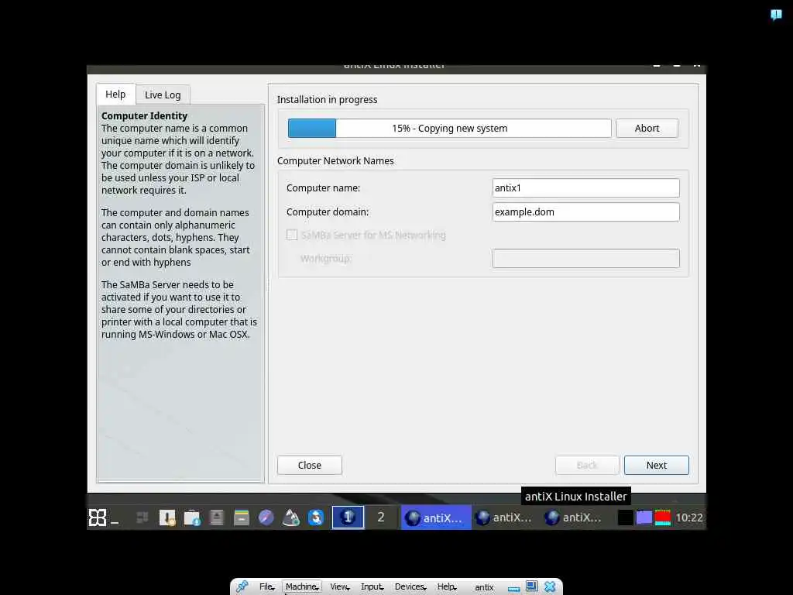Click the VirtualBox pushpin icon on mini toolbar
793x595 pixels.
(x=242, y=586)
